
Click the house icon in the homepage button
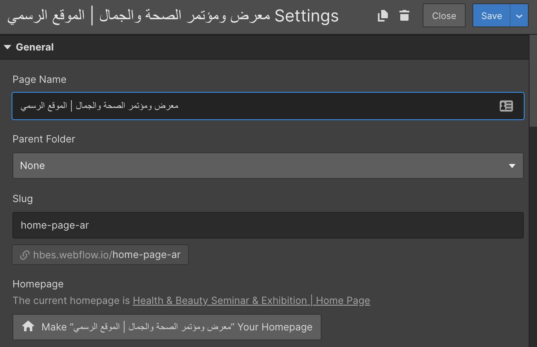click(28, 327)
